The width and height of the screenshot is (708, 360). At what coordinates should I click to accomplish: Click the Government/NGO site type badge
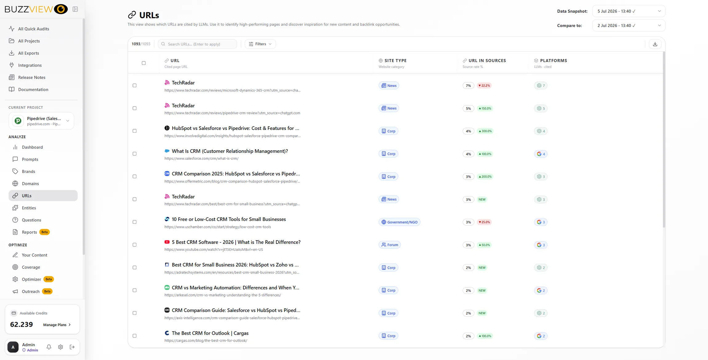click(399, 222)
